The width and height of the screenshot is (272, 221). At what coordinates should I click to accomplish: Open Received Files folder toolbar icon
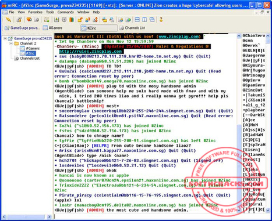[104, 20]
